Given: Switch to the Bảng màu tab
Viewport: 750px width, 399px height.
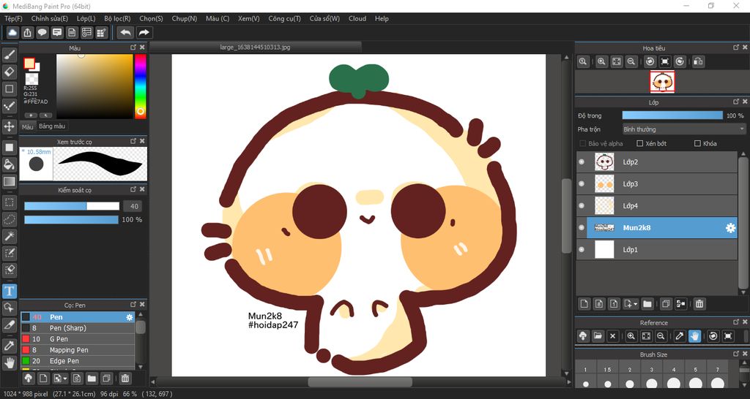Looking at the screenshot, I should pos(52,126).
